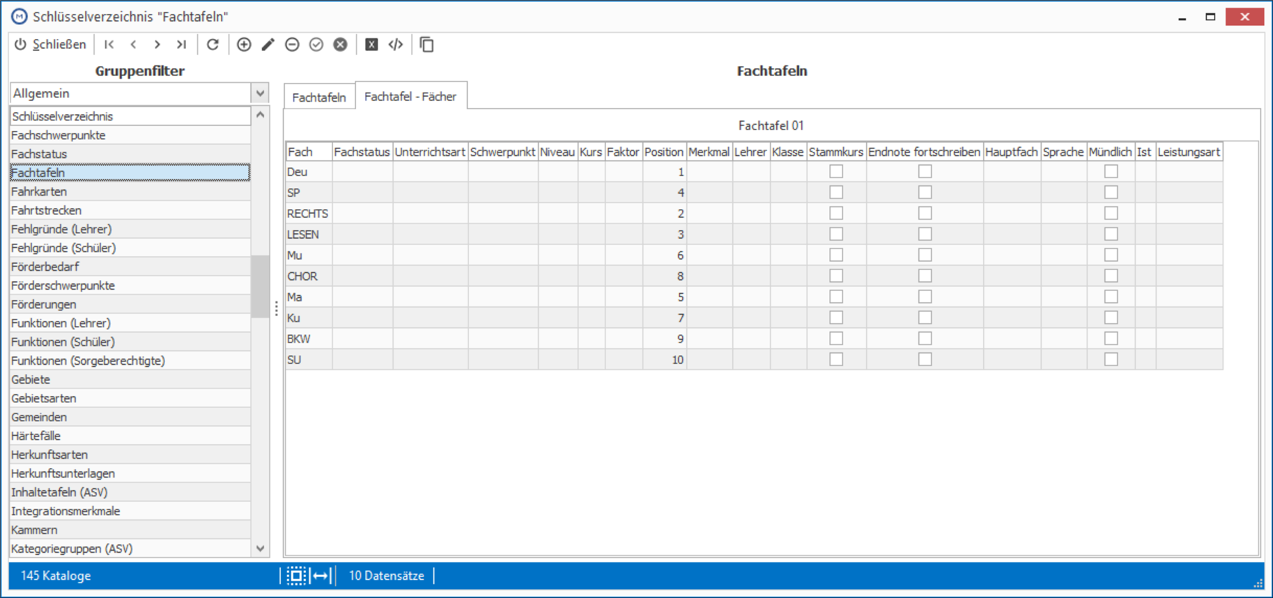Viewport: 1273px width, 598px height.
Task: Export to Excel icon
Action: point(371,45)
